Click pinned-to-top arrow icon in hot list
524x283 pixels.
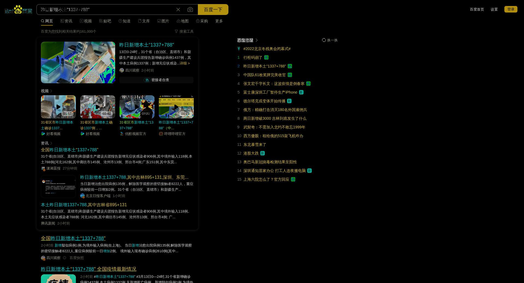[x=239, y=49]
